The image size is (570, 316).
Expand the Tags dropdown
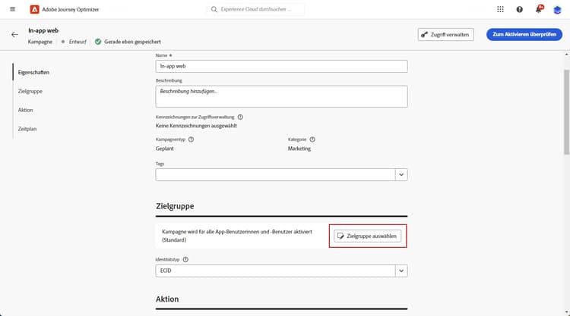point(401,174)
